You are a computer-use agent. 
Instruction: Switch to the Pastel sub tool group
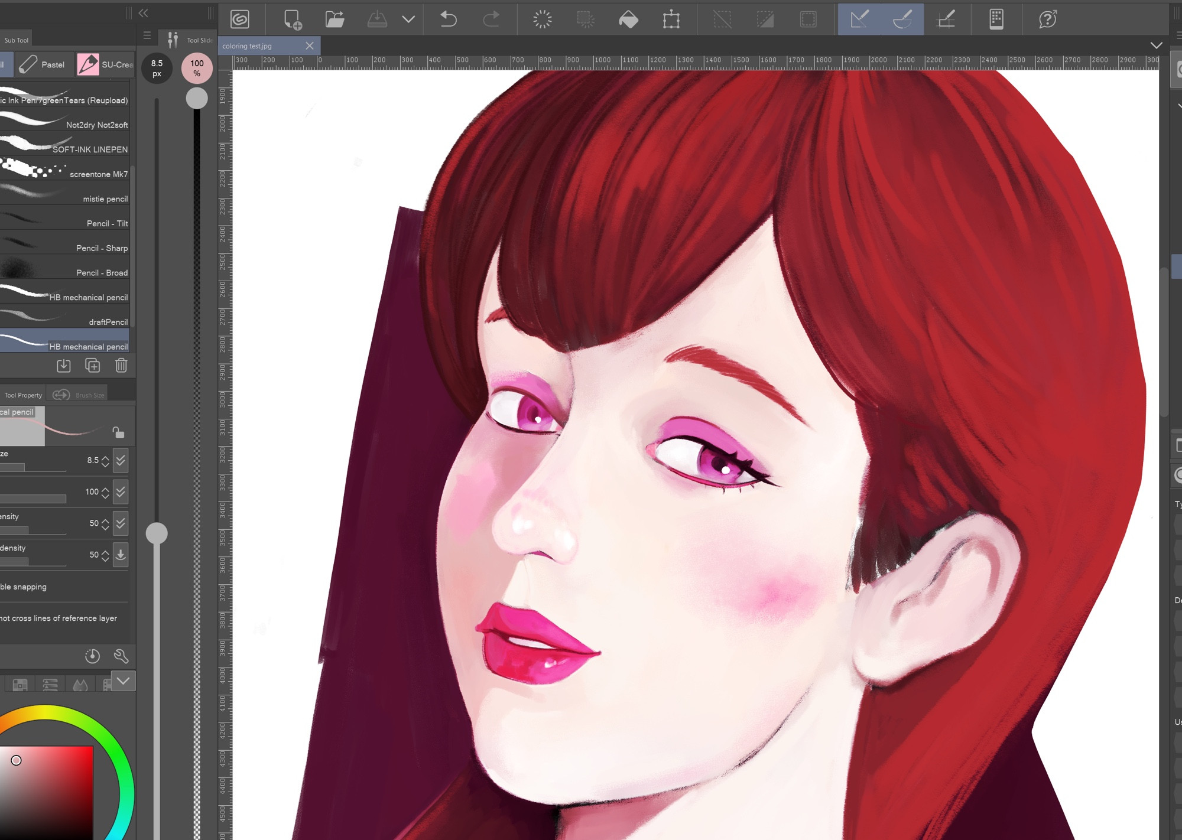tap(43, 64)
